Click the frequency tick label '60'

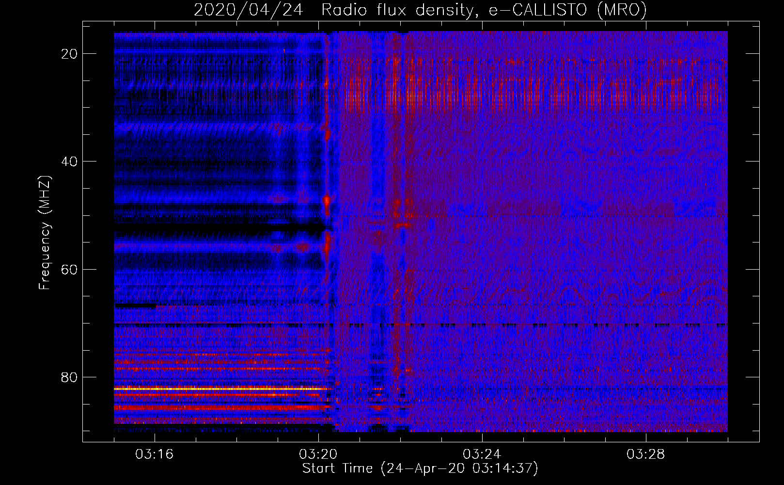click(x=70, y=269)
